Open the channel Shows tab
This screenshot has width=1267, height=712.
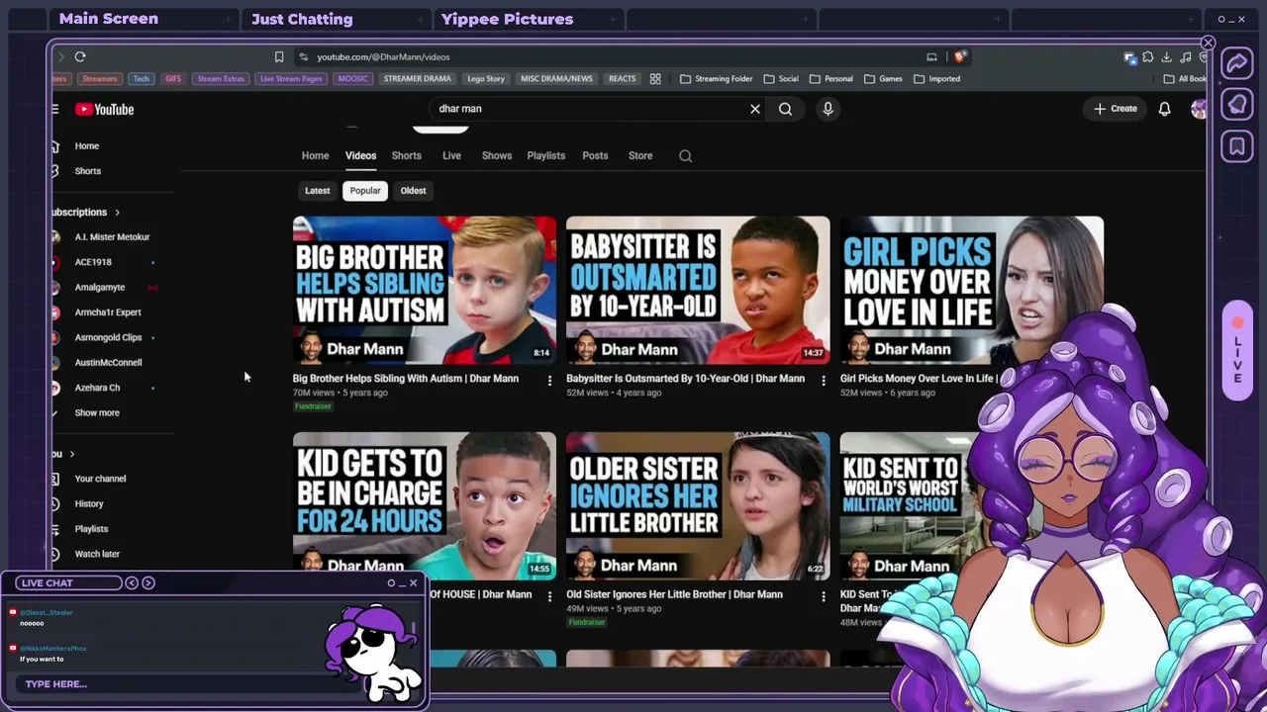(497, 156)
